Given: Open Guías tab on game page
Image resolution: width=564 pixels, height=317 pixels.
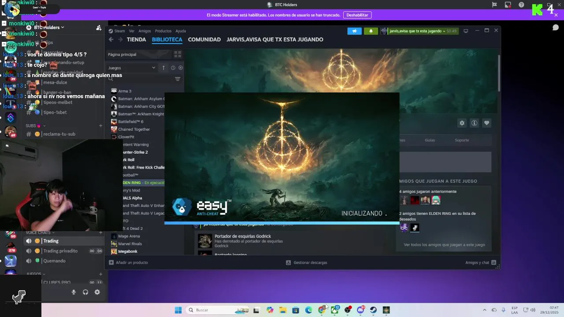Looking at the screenshot, I should click(430, 140).
